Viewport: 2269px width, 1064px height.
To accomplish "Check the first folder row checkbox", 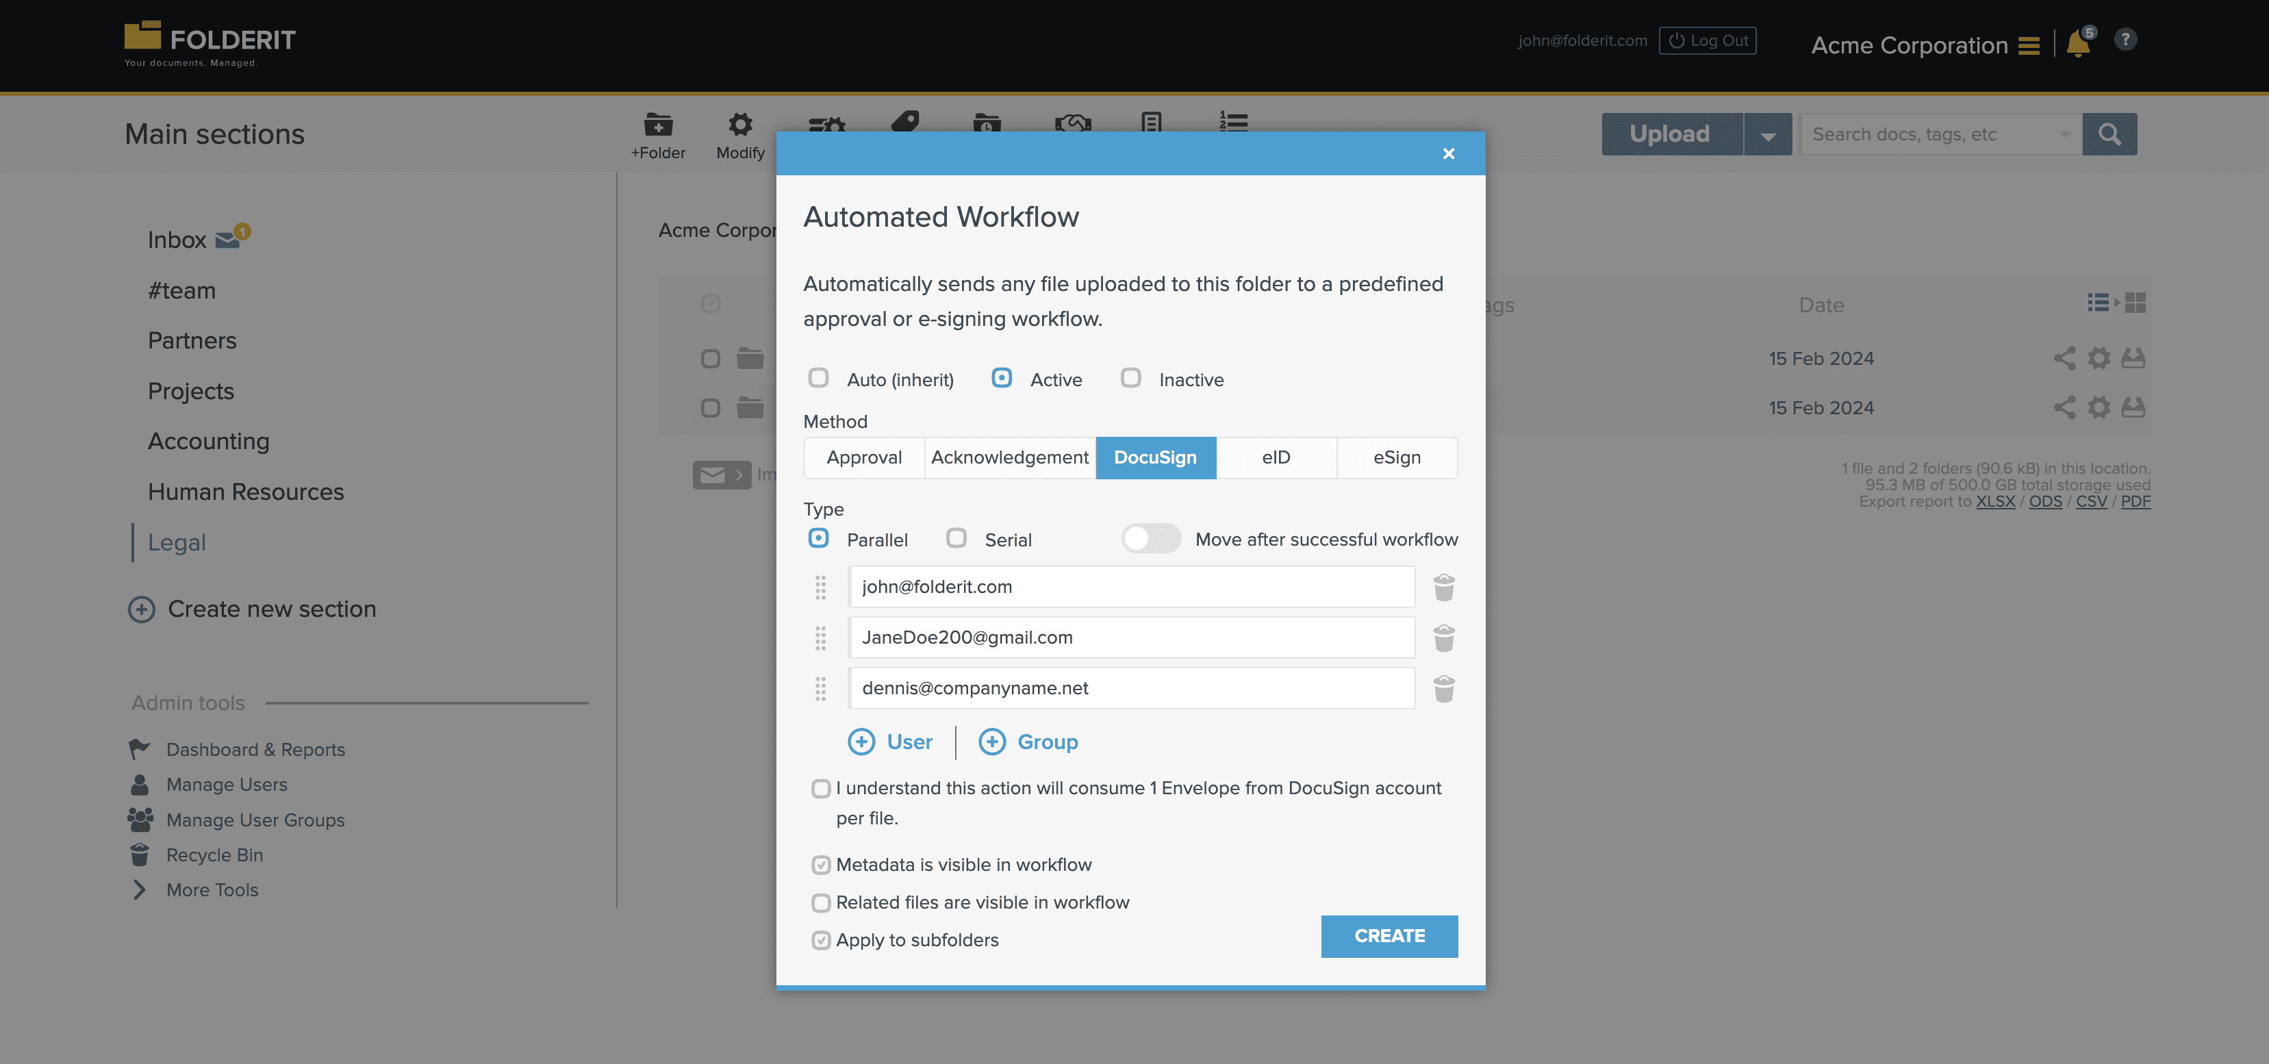I will pyautogui.click(x=710, y=359).
